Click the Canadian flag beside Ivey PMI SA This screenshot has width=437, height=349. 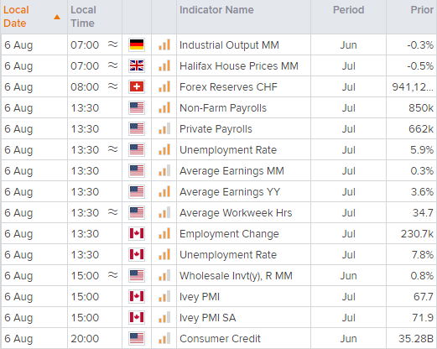(x=137, y=317)
